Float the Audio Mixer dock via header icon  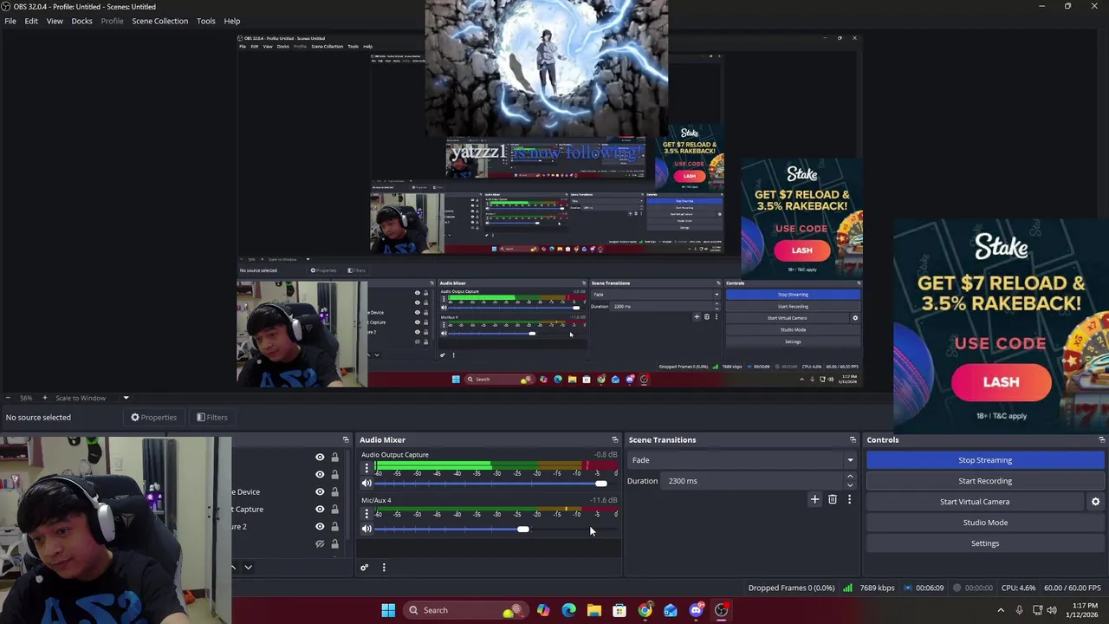[615, 439]
